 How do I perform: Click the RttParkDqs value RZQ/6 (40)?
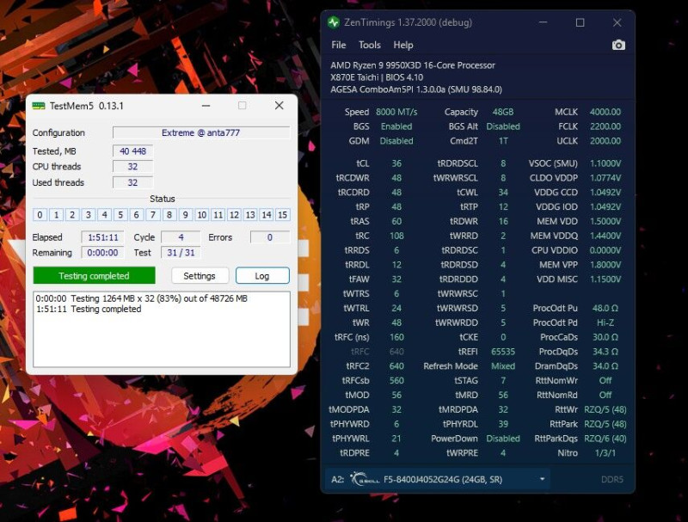[x=605, y=439]
